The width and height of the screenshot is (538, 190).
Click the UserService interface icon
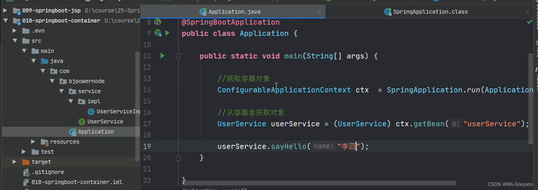pos(82,121)
